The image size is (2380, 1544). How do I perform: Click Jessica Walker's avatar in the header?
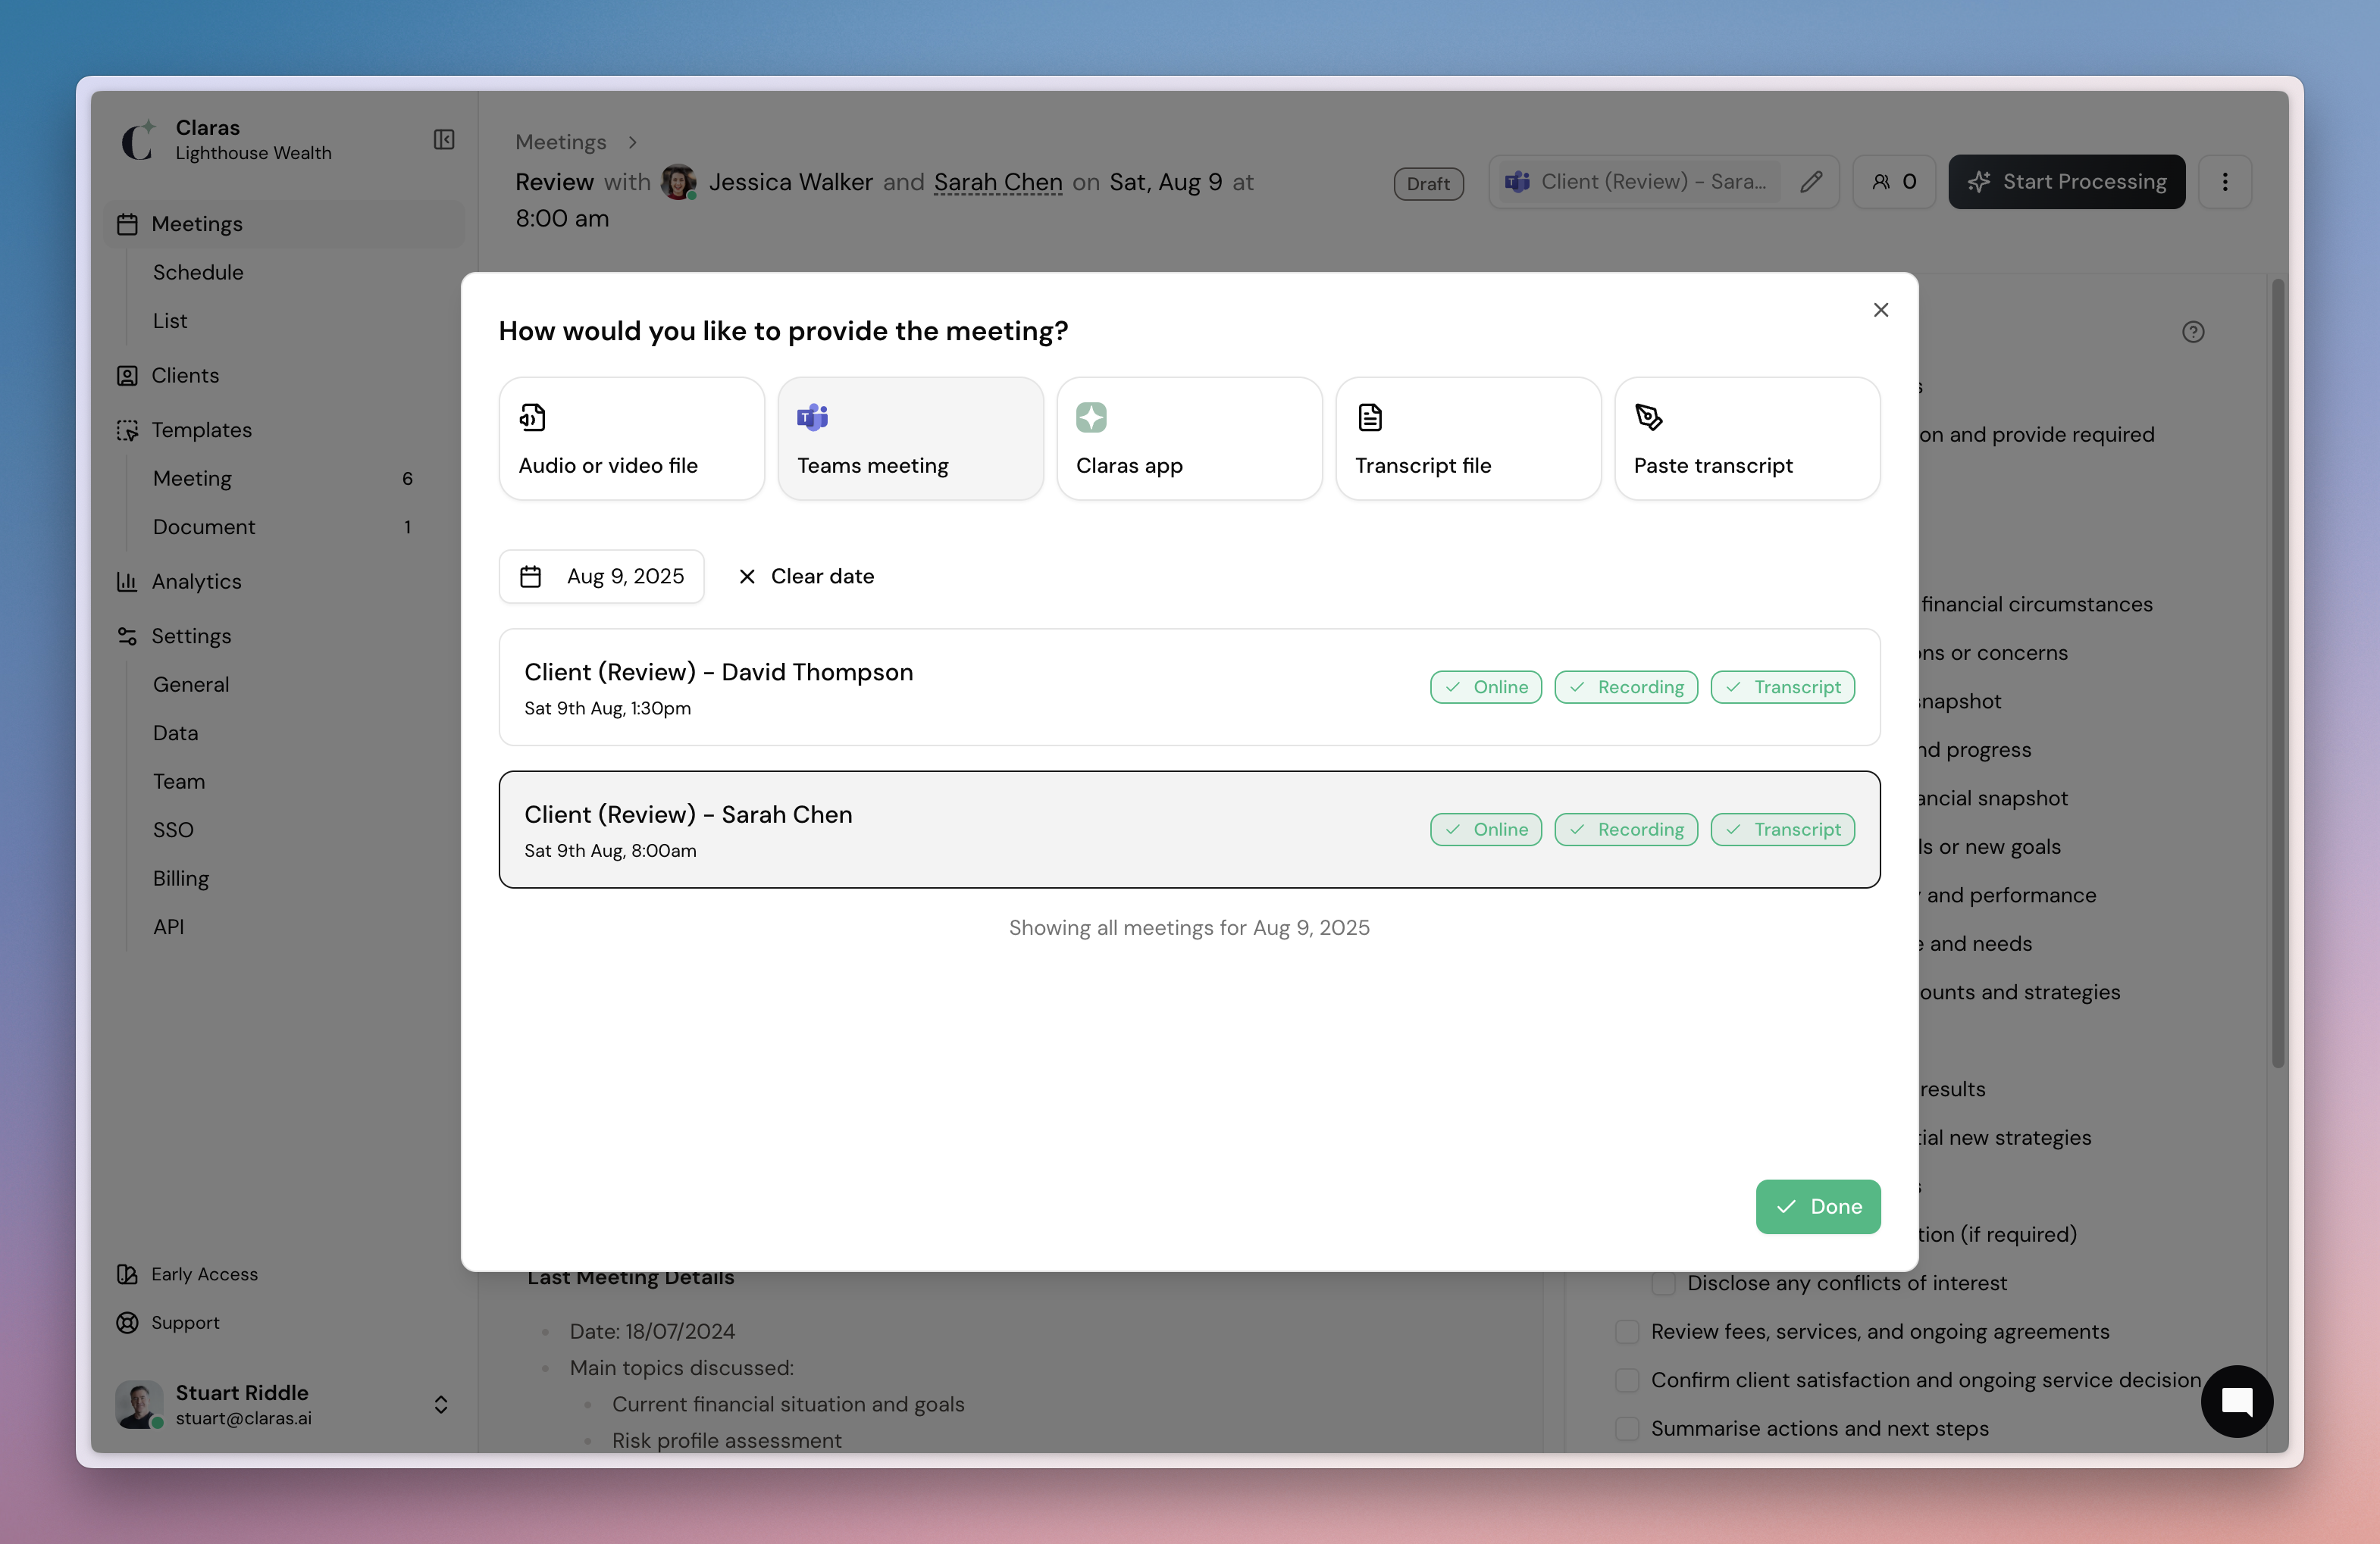pyautogui.click(x=679, y=182)
